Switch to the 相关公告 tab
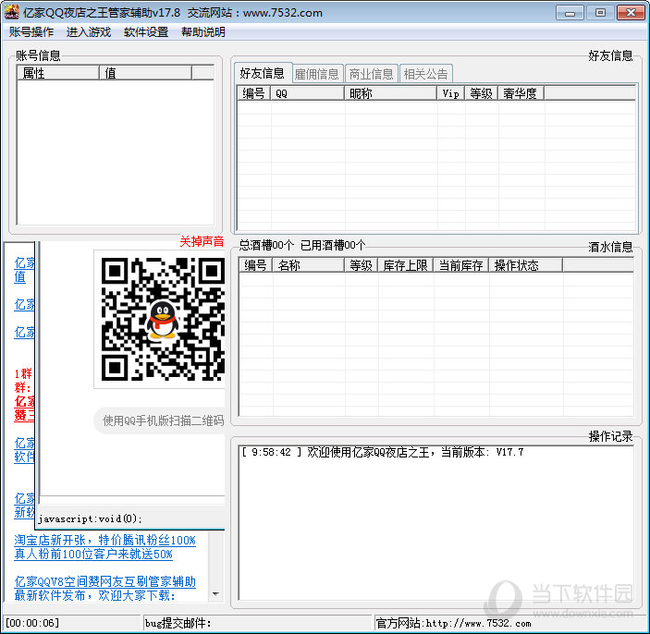Screen dimensions: 650x634 coord(425,74)
